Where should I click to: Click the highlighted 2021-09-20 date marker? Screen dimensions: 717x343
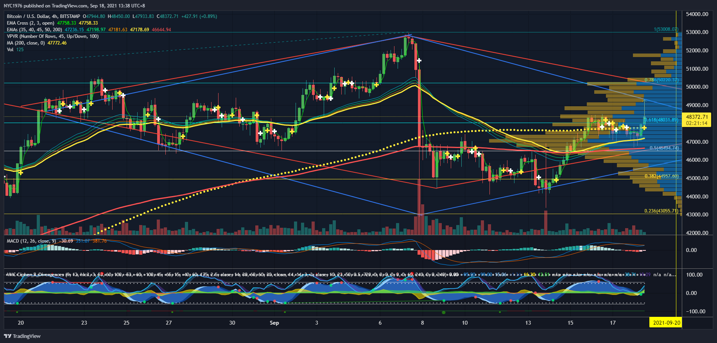667,323
